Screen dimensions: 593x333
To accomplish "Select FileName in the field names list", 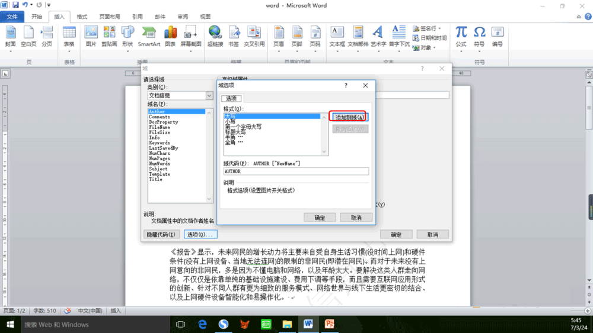I will click(160, 127).
